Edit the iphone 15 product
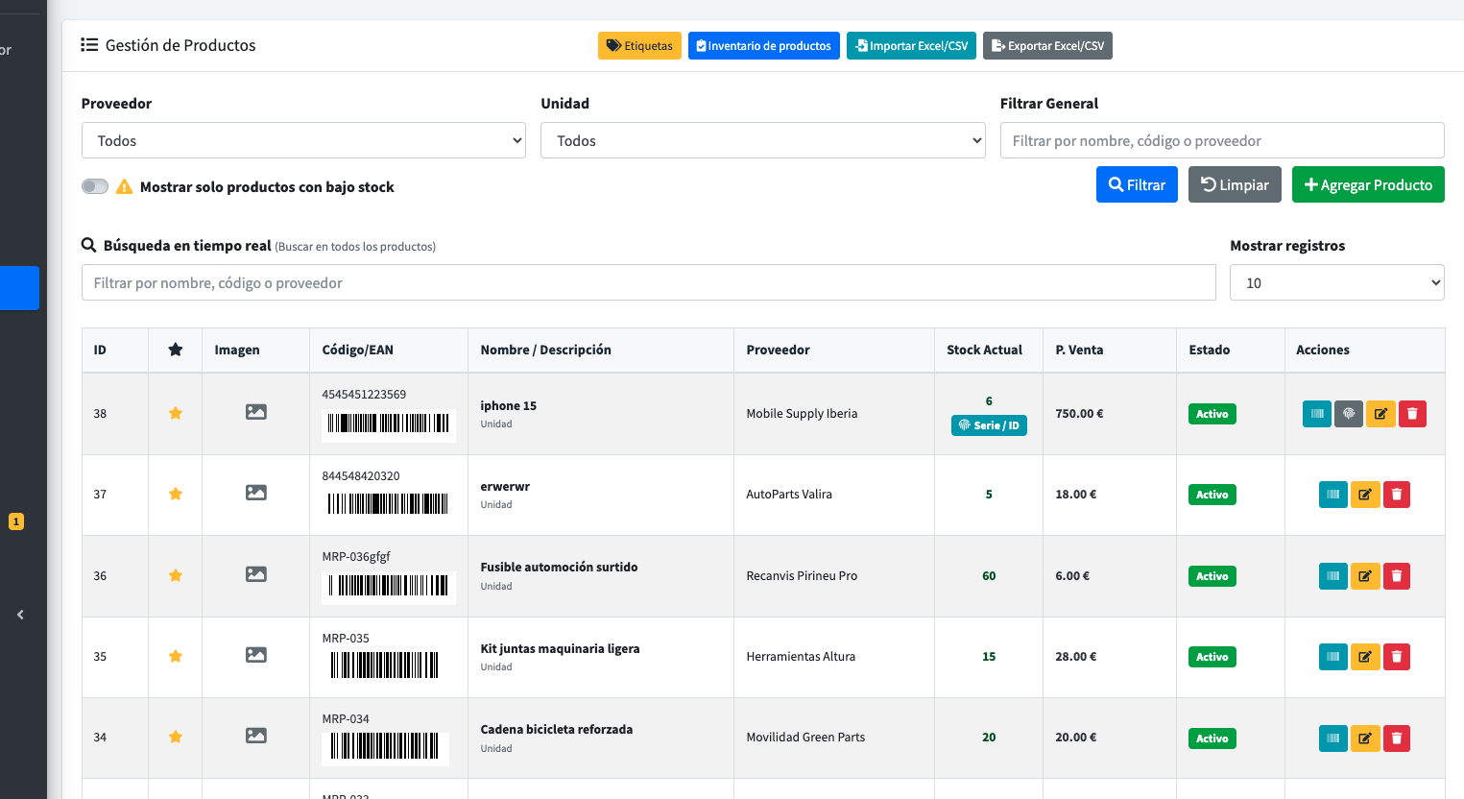This screenshot has height=799, width=1464. click(1380, 414)
